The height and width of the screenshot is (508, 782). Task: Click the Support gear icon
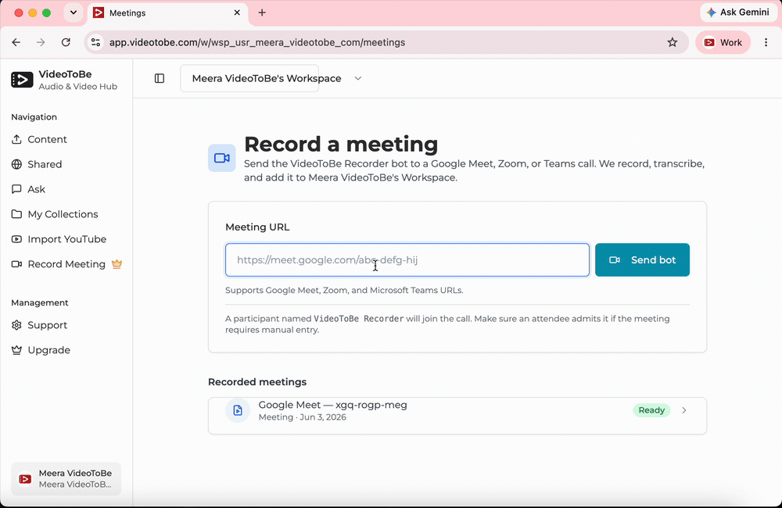[x=16, y=325]
